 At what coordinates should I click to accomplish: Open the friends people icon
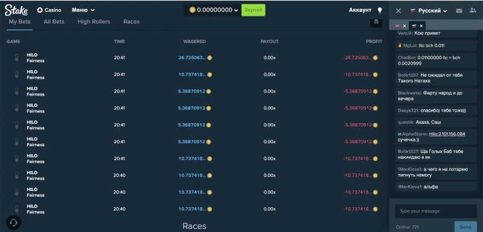click(x=473, y=10)
